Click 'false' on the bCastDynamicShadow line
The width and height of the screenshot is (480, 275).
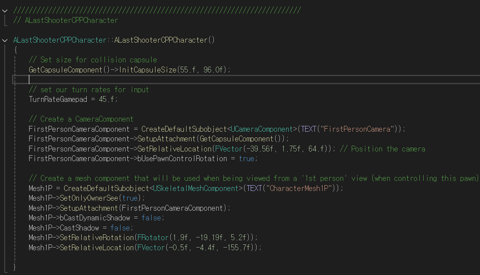[x=151, y=218]
